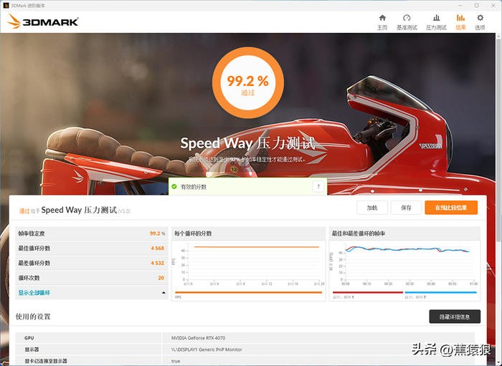Click the 通过 status under the score

click(248, 93)
